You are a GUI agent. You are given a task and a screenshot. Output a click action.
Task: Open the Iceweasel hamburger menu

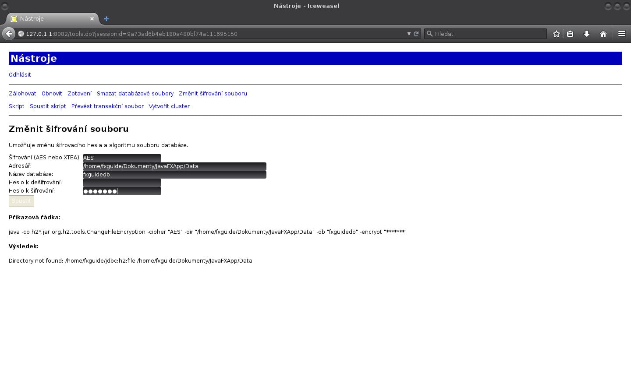(621, 34)
